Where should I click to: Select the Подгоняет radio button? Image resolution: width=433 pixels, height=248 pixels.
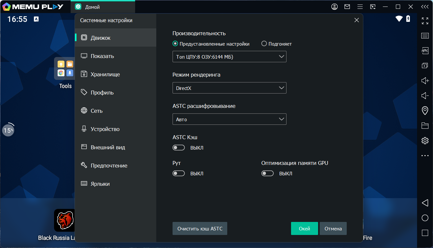tap(264, 44)
